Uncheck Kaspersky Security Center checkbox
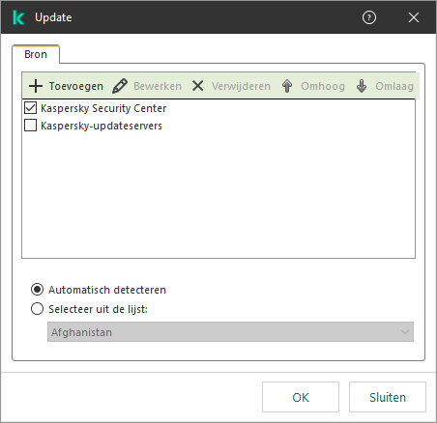This screenshot has width=437, height=423. (30, 108)
